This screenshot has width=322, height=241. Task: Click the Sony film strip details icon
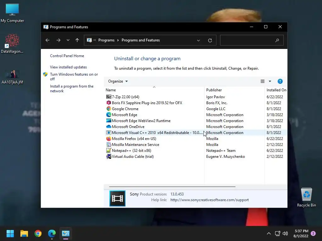pos(118,198)
